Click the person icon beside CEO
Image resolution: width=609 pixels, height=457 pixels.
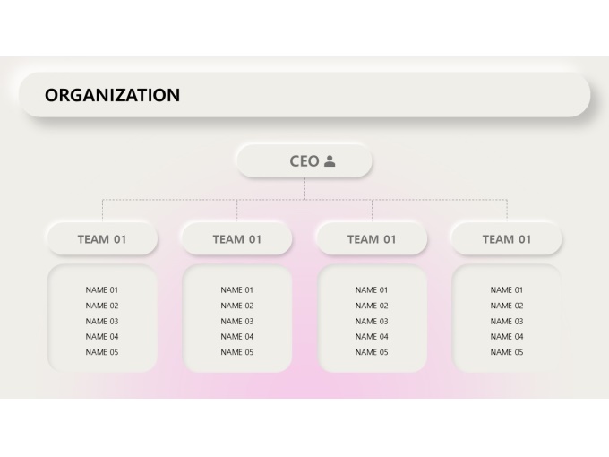coord(330,161)
